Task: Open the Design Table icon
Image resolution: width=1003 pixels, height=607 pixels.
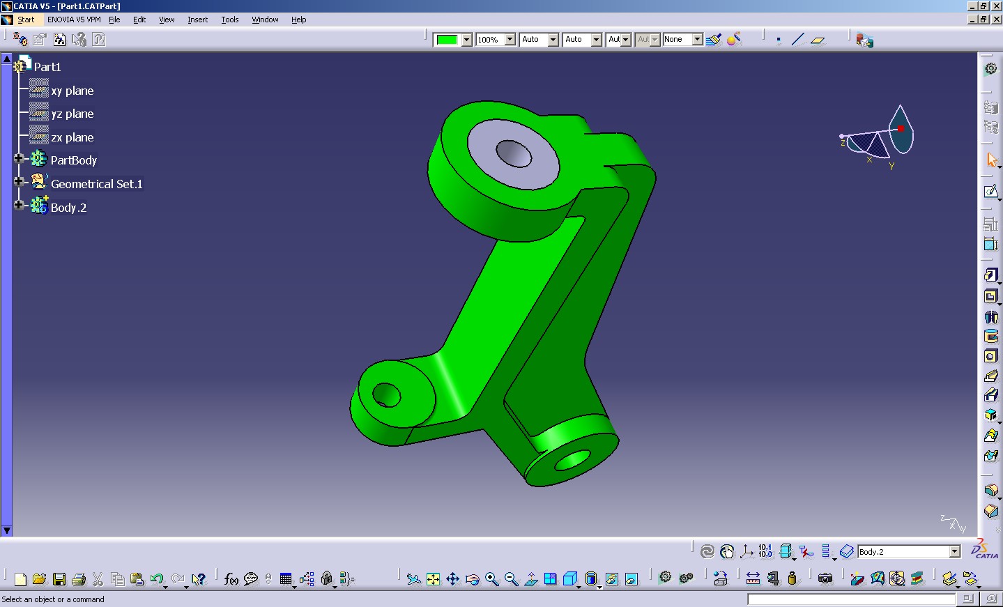Action: click(286, 579)
